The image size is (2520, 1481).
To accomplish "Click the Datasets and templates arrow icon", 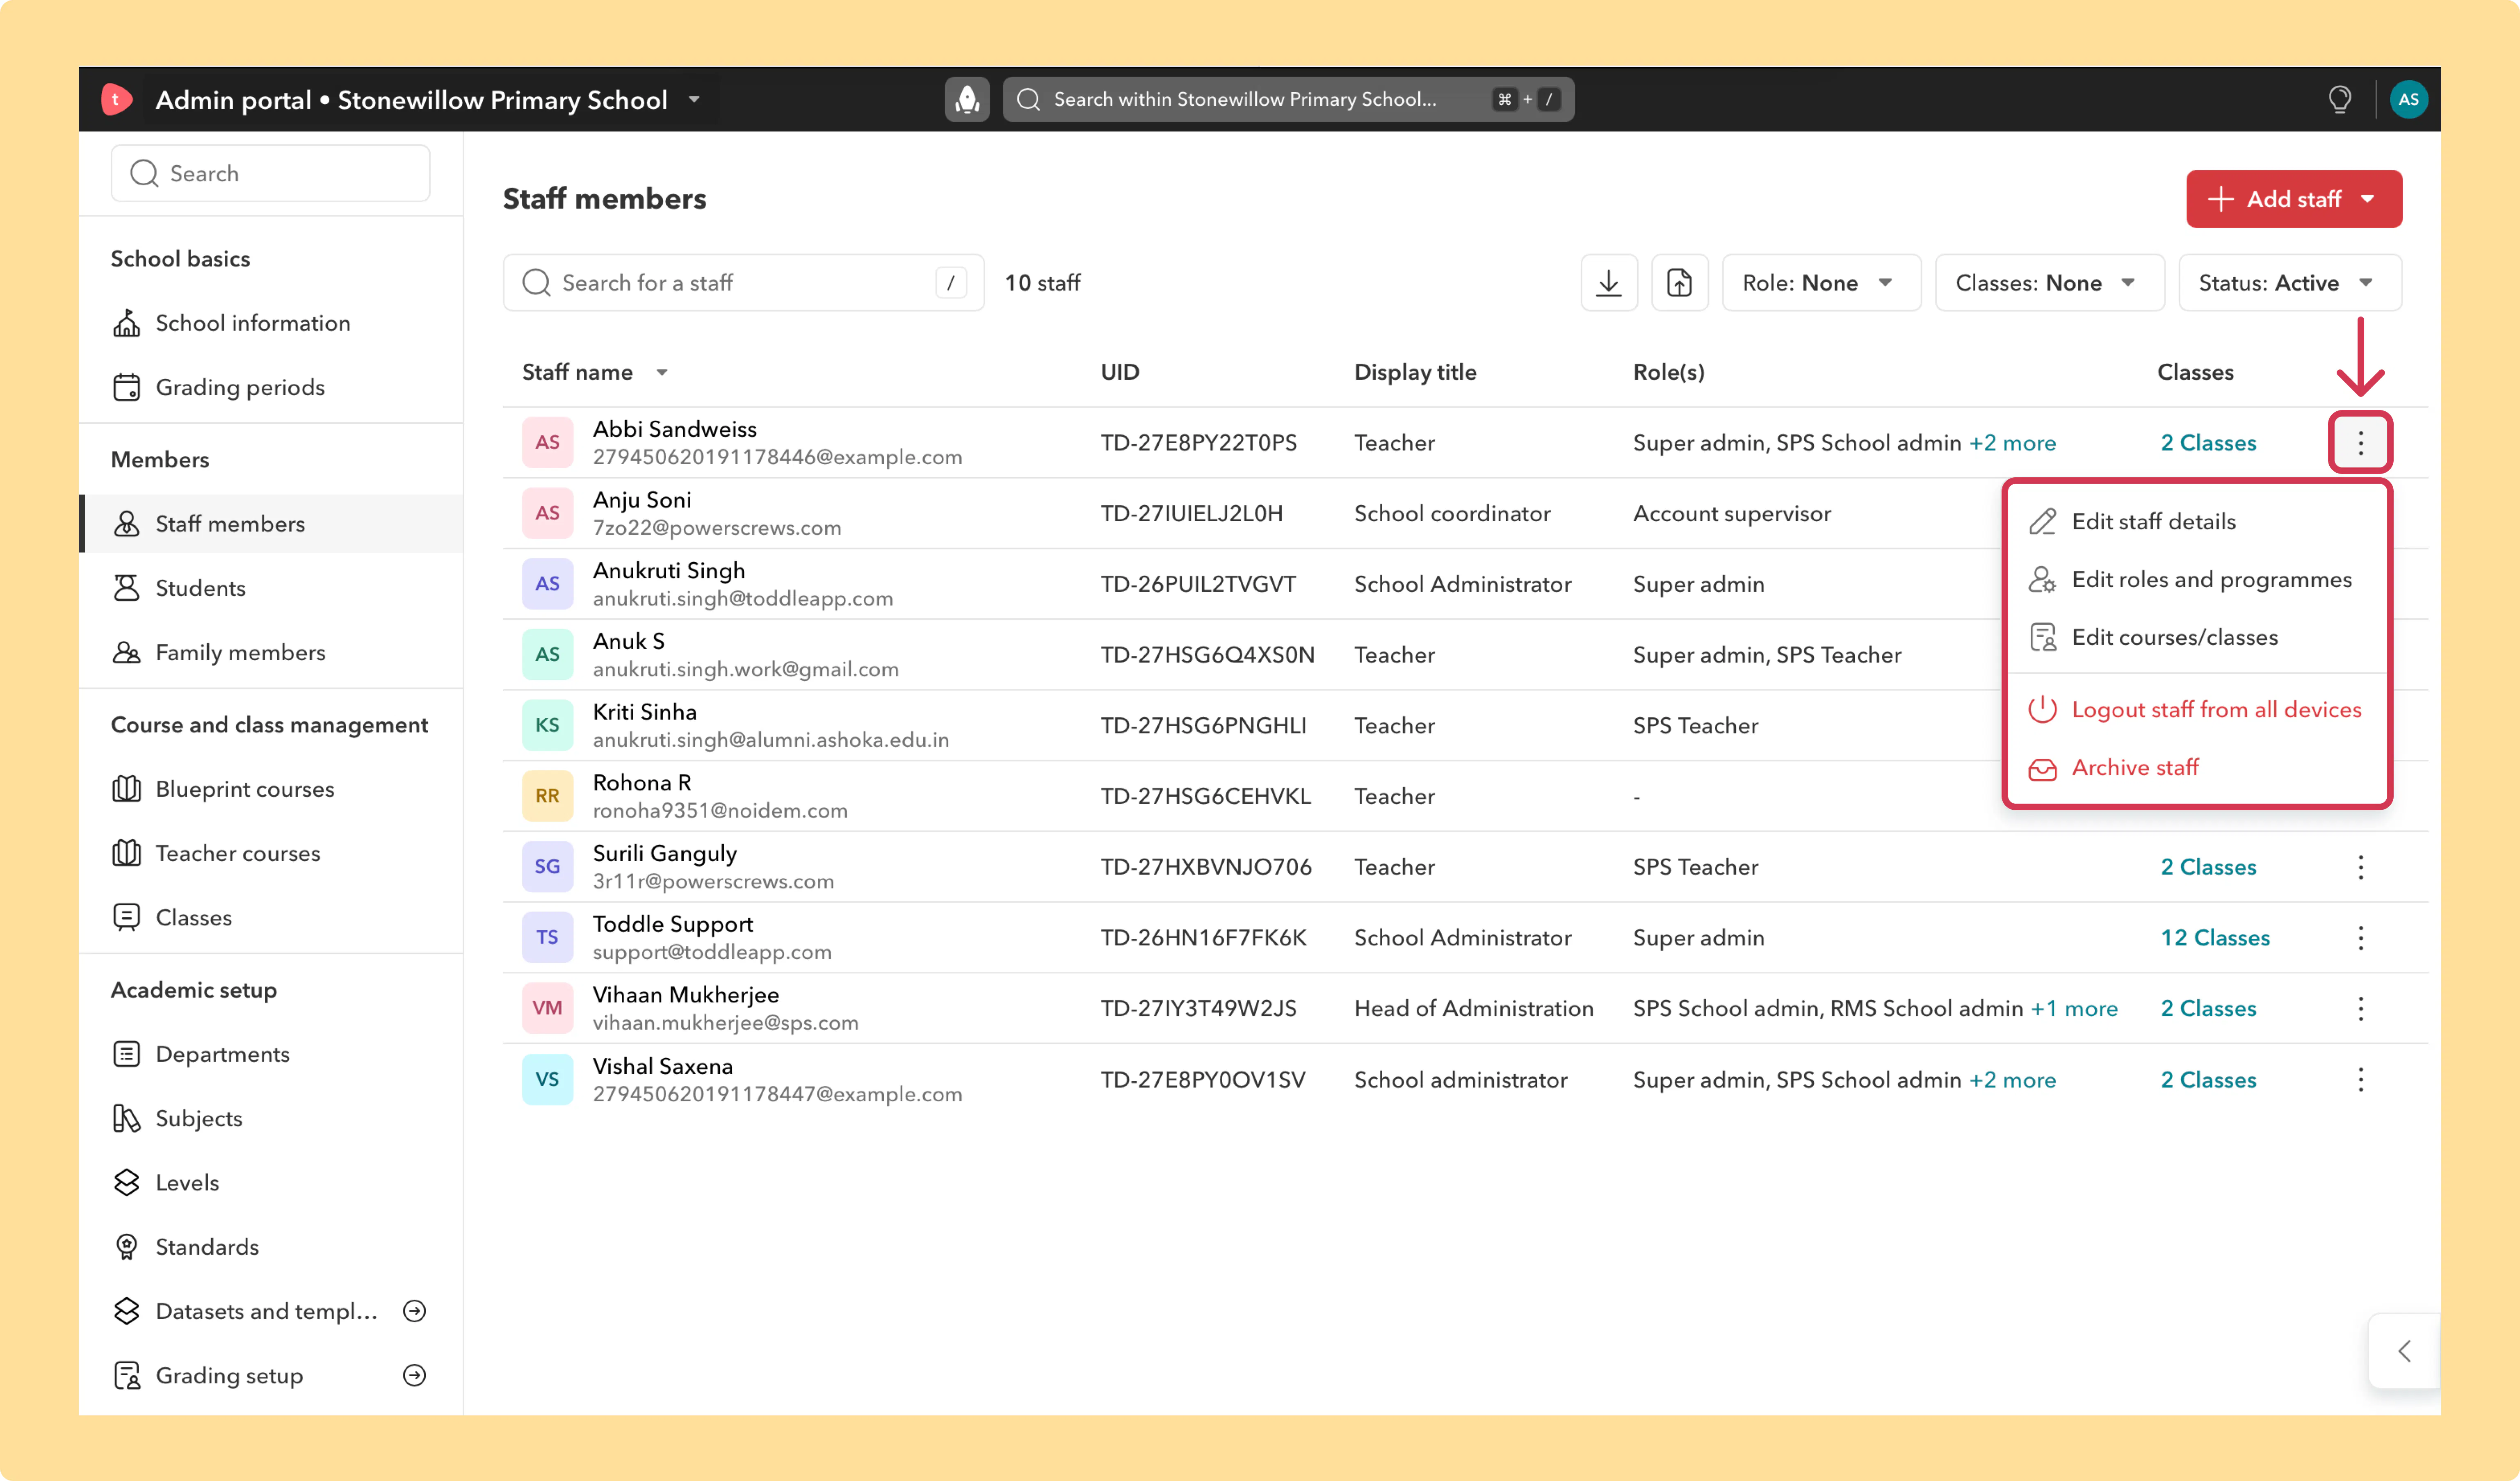I will point(414,1311).
